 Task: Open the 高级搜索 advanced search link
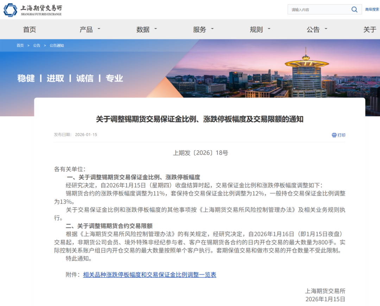[x=372, y=10]
